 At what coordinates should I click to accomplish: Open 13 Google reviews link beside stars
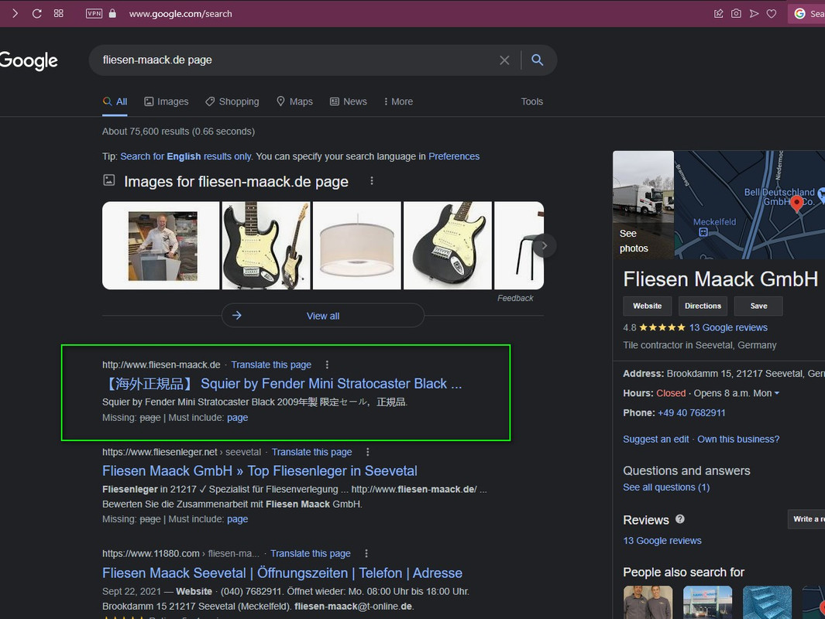[728, 328]
